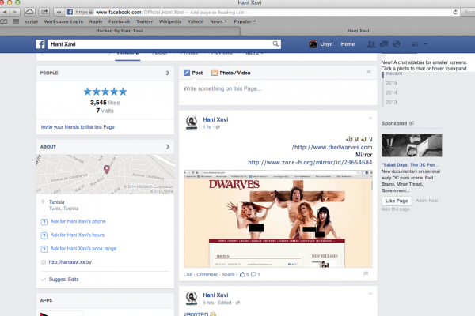Open the messages icon in header
This screenshot has height=316, width=475.
pyautogui.click(x=384, y=44)
